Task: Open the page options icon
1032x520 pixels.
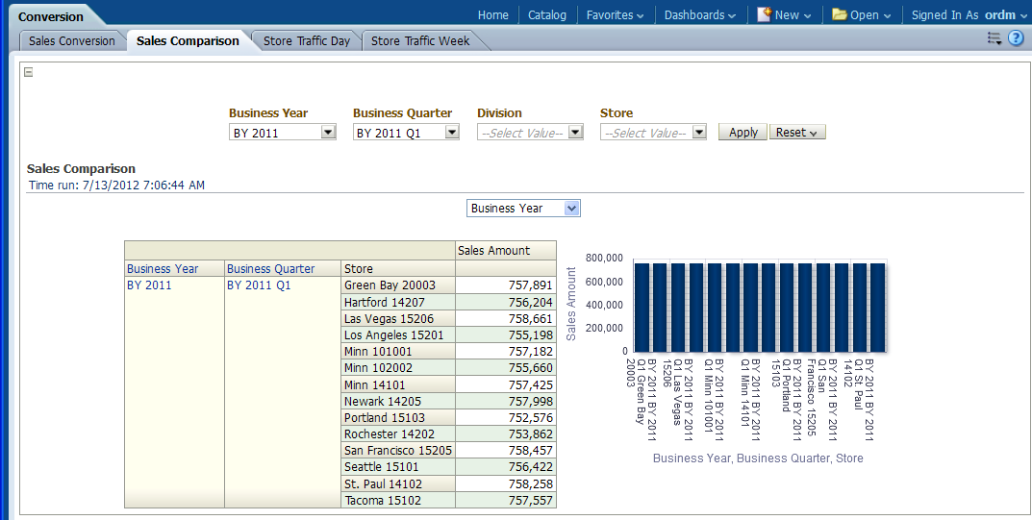Action: click(994, 38)
